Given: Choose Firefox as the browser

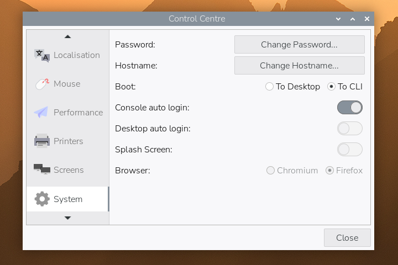Looking at the screenshot, I should (x=344, y=171).
